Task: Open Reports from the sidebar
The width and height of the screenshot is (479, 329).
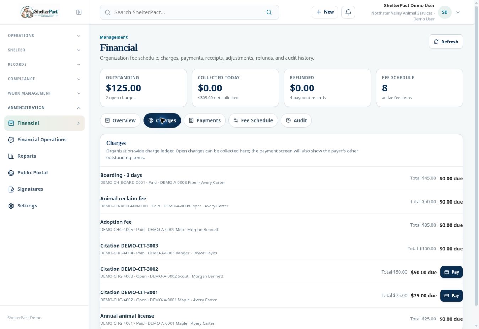Action: click(x=27, y=156)
